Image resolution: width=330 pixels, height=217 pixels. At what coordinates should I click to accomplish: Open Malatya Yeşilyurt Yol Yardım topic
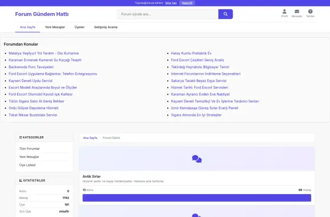pos(43,53)
